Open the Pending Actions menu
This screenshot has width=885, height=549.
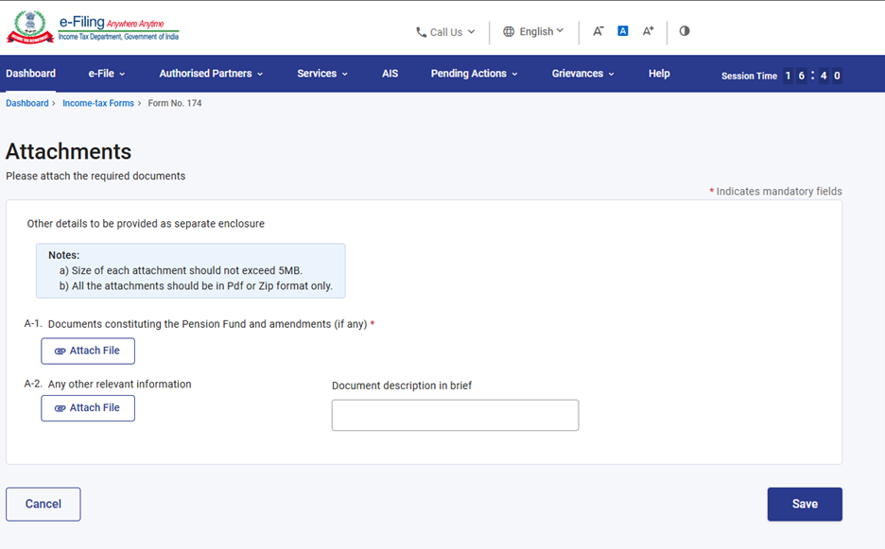coord(474,74)
